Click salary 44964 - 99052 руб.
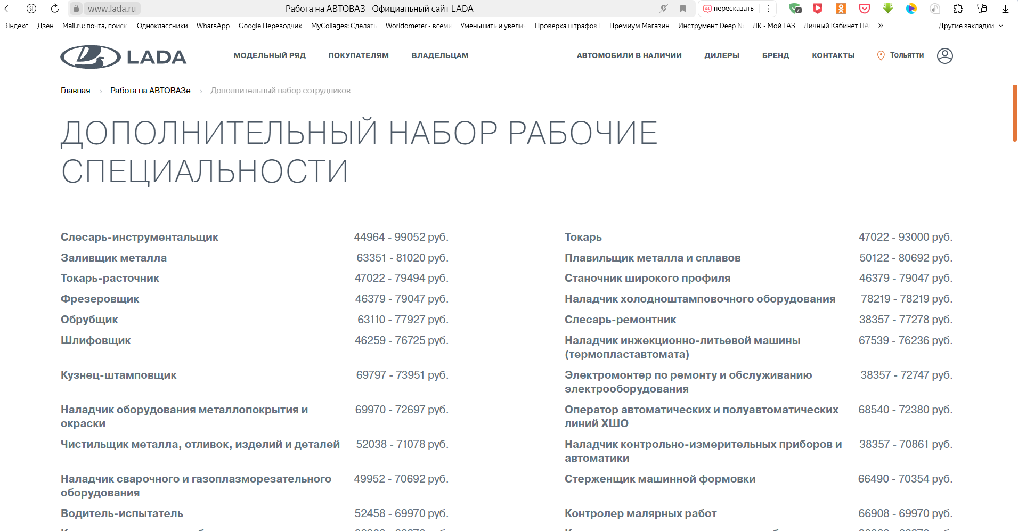 click(x=401, y=237)
